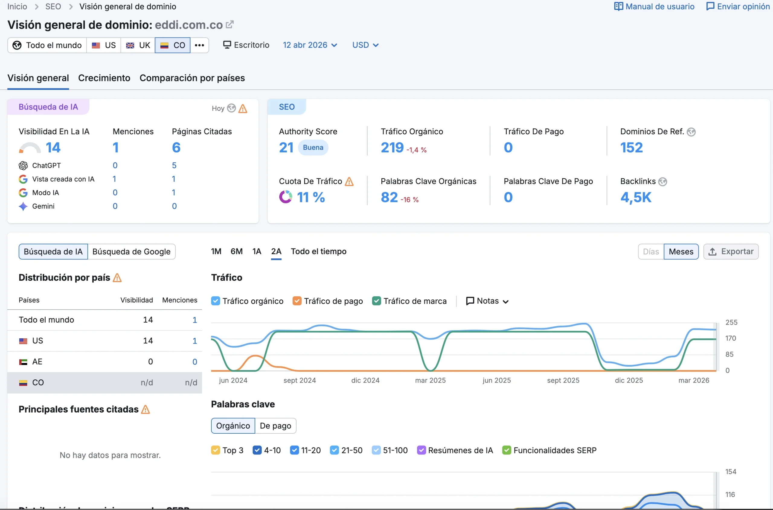This screenshot has width=773, height=510.
Task: Click warning icon beside Cuota De Tráfico
Action: click(349, 181)
